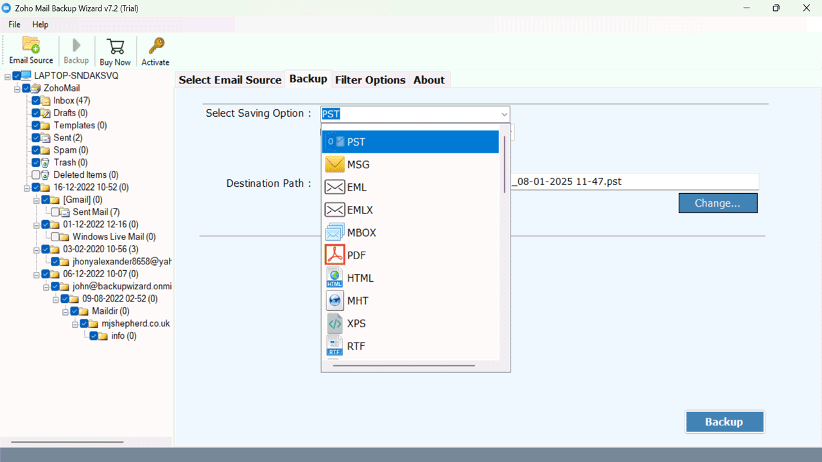Select the PDF format icon
This screenshot has height=462, width=822.
[x=335, y=255]
